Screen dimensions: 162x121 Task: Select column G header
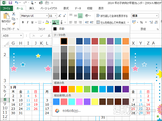click(13, 43)
